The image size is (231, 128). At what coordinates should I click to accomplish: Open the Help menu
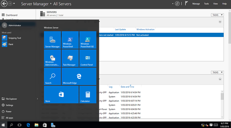click(224, 4)
